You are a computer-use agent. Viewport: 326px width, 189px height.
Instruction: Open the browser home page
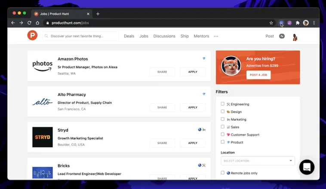pos(37,23)
